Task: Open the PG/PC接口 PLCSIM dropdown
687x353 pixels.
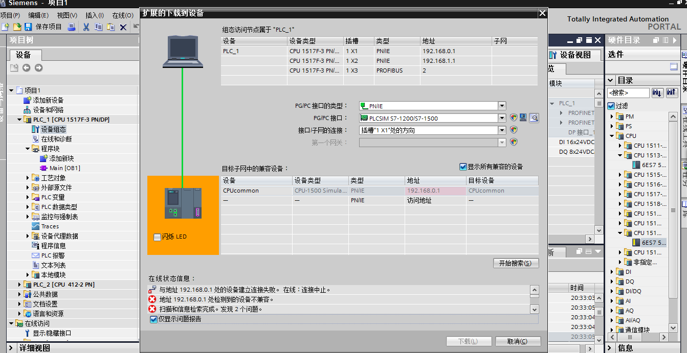Action: (x=502, y=118)
